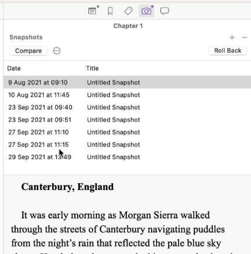The width and height of the screenshot is (251, 254).
Task: Sort snapshots by the Title column header
Action: pyautogui.click(x=168, y=69)
